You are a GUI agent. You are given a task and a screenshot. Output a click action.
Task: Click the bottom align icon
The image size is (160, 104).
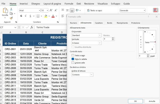(72, 10)
